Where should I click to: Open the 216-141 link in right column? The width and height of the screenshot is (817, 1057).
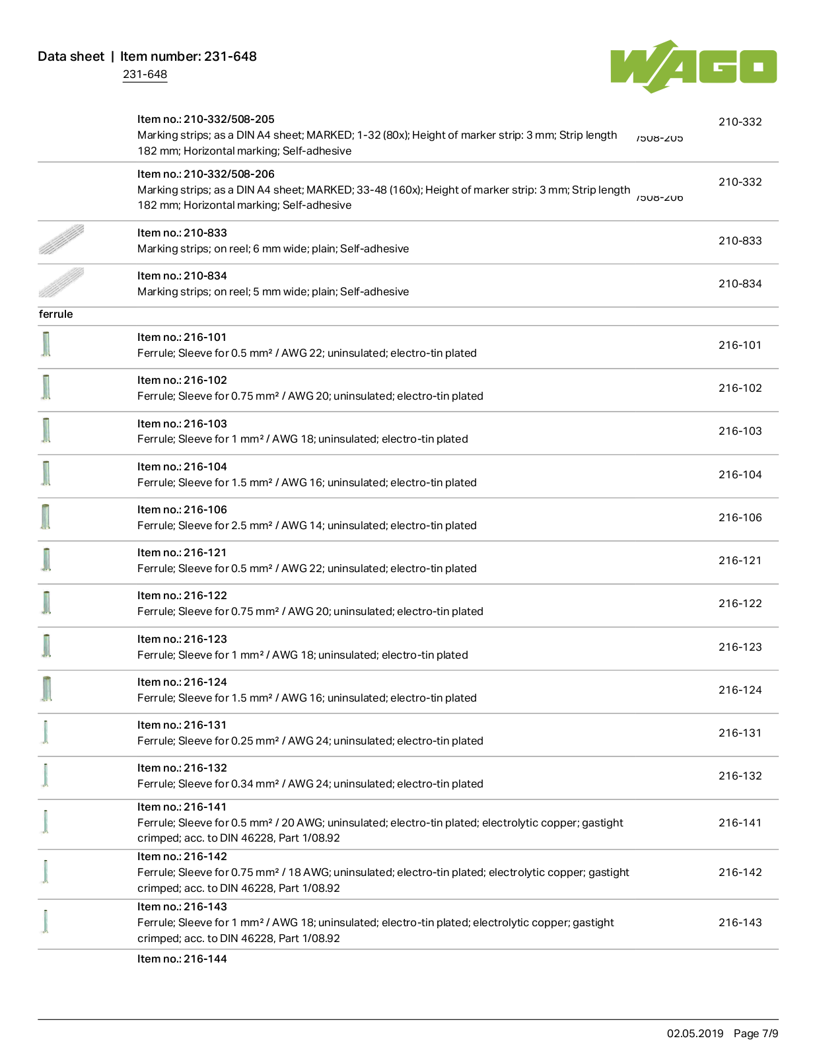click(740, 823)
